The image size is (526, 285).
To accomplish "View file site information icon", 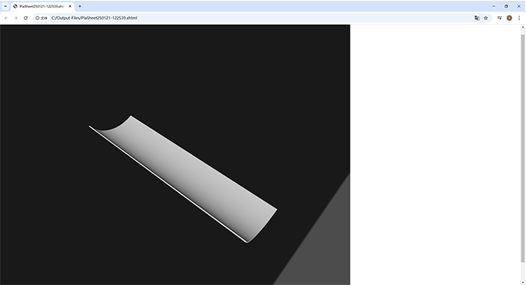I will click(x=42, y=18).
